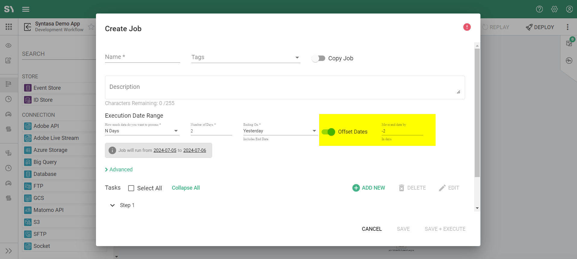Click the Deploy rocket button
This screenshot has height=259, width=577.
point(540,27)
